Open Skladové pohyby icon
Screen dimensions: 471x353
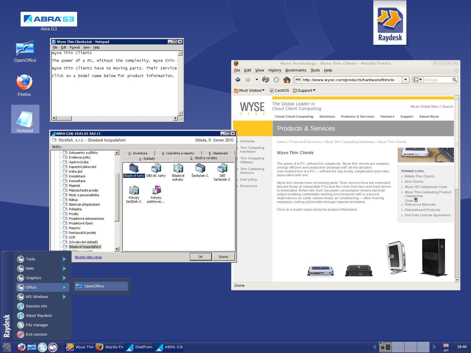point(178,172)
